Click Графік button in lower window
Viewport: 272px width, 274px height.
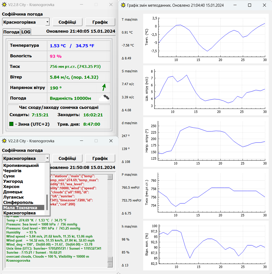[x=100, y=158]
